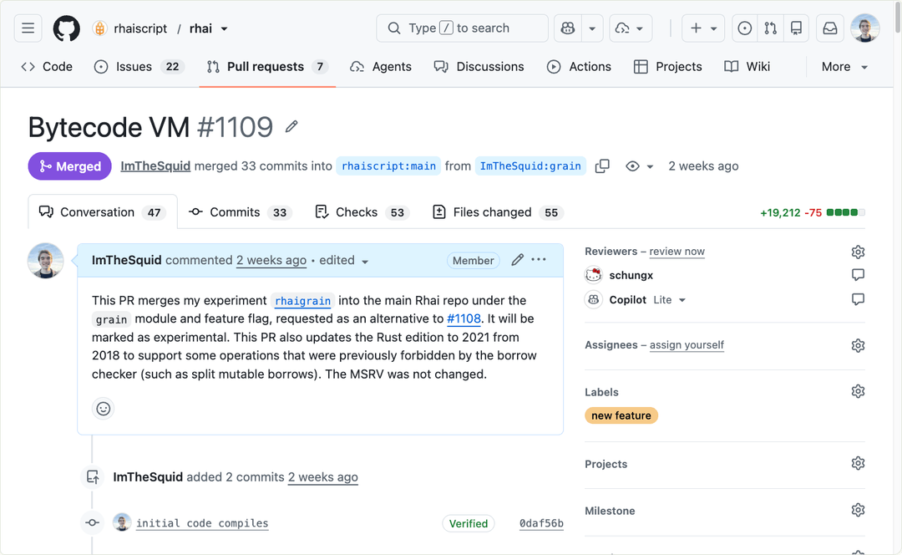Add a reaction with smiley icon

103,409
